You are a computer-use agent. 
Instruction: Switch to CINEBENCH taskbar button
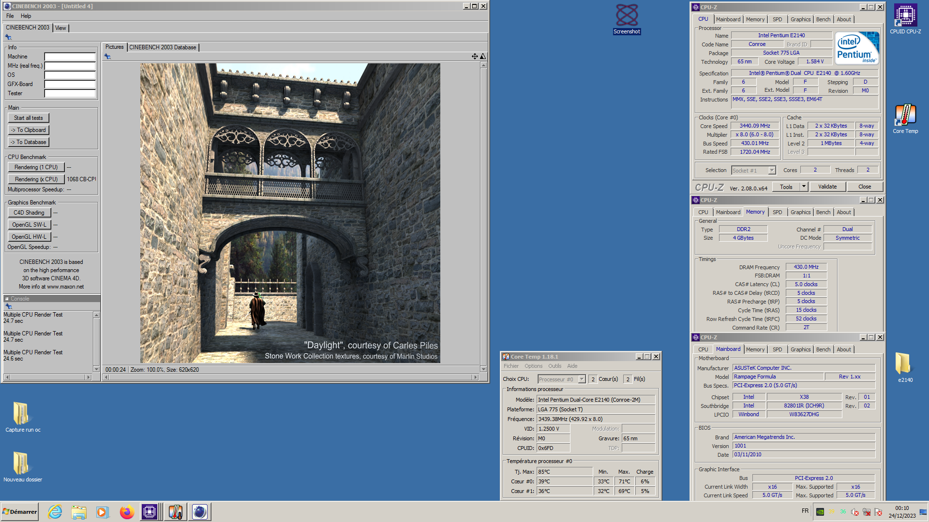pyautogui.click(x=199, y=512)
